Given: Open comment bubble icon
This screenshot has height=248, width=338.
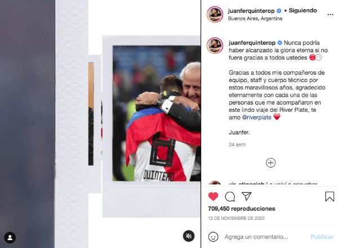Looking at the screenshot, I should tap(230, 197).
